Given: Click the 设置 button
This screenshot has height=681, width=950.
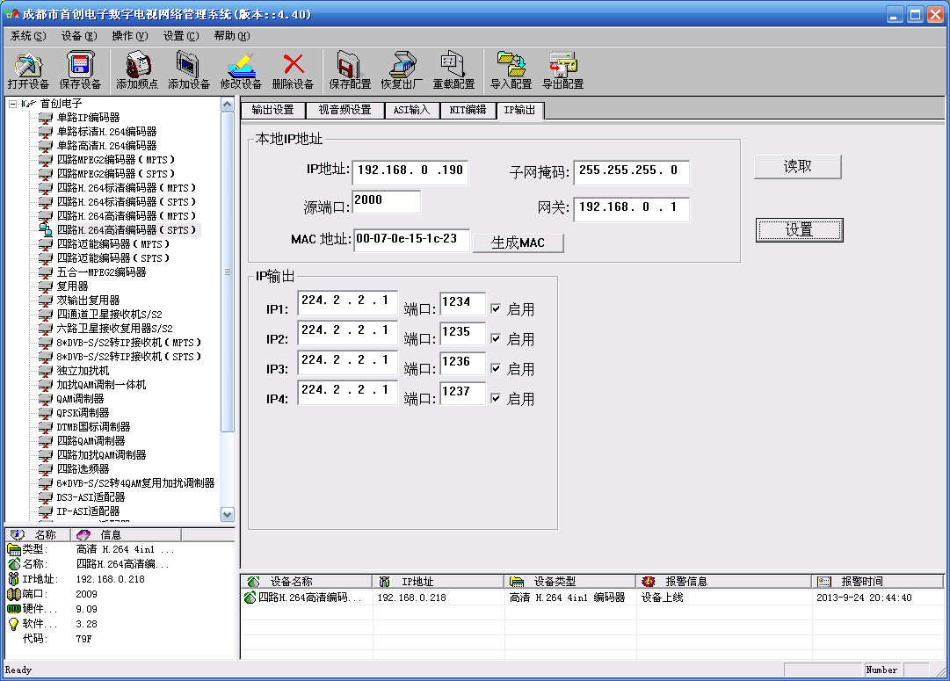Looking at the screenshot, I should pos(799,230).
